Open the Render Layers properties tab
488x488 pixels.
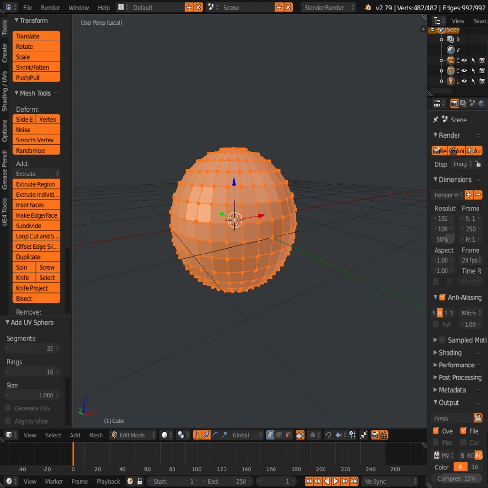point(463,103)
